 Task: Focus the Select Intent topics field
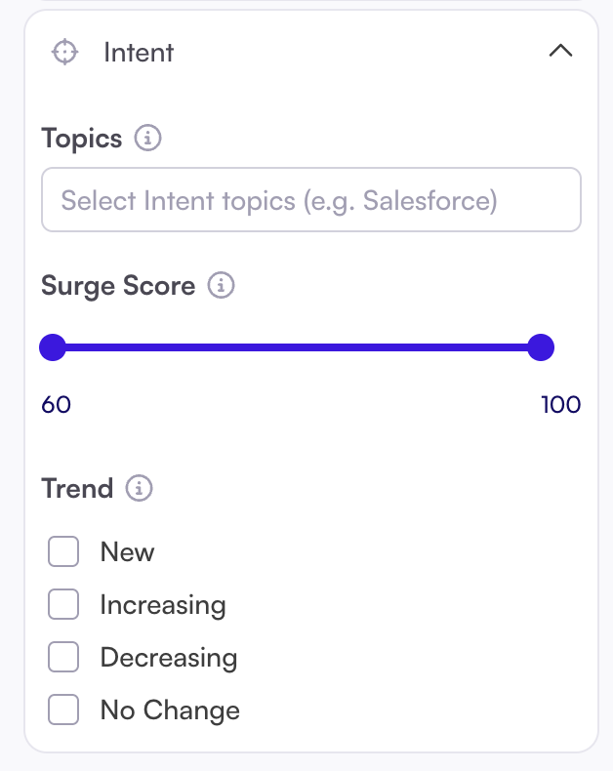[x=310, y=201]
